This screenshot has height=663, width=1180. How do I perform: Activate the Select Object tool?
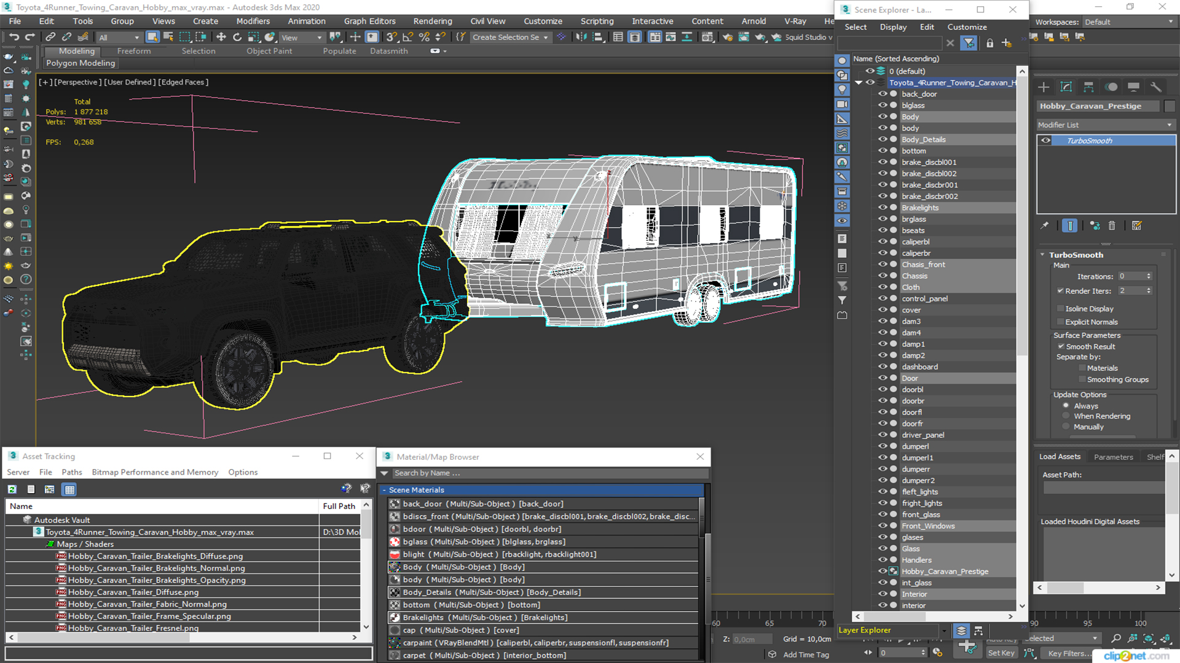[152, 37]
